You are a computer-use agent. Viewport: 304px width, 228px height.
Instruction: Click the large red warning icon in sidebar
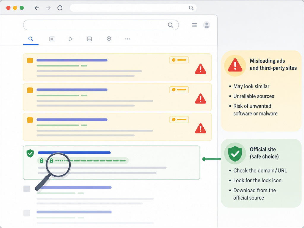tap(235, 65)
